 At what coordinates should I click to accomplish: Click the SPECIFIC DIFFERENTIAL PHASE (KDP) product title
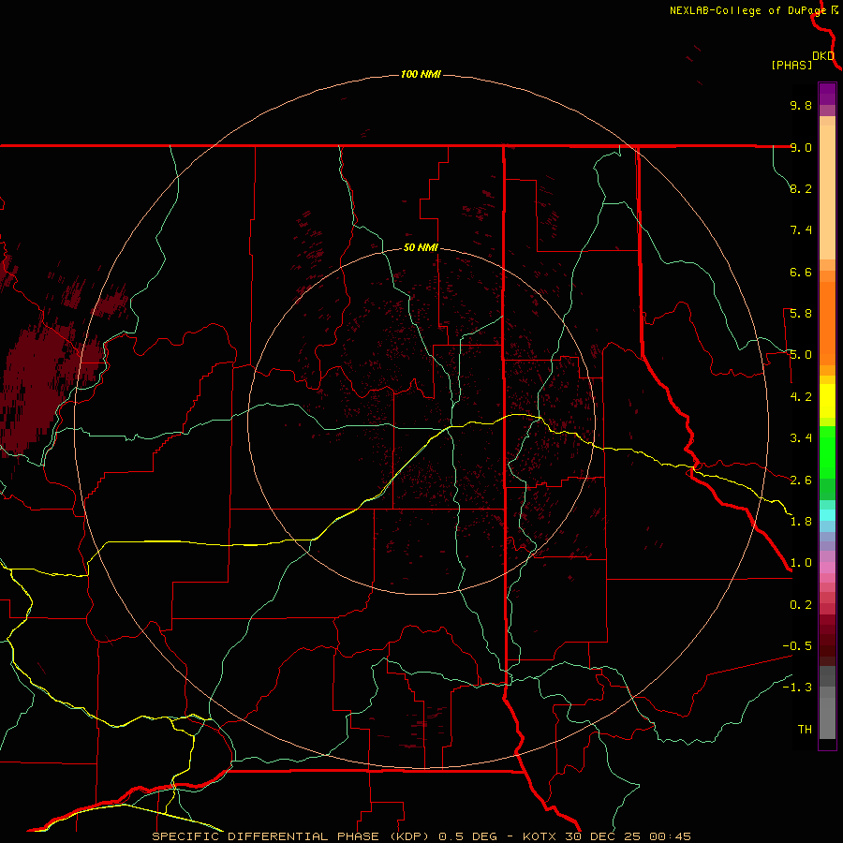click(x=292, y=836)
